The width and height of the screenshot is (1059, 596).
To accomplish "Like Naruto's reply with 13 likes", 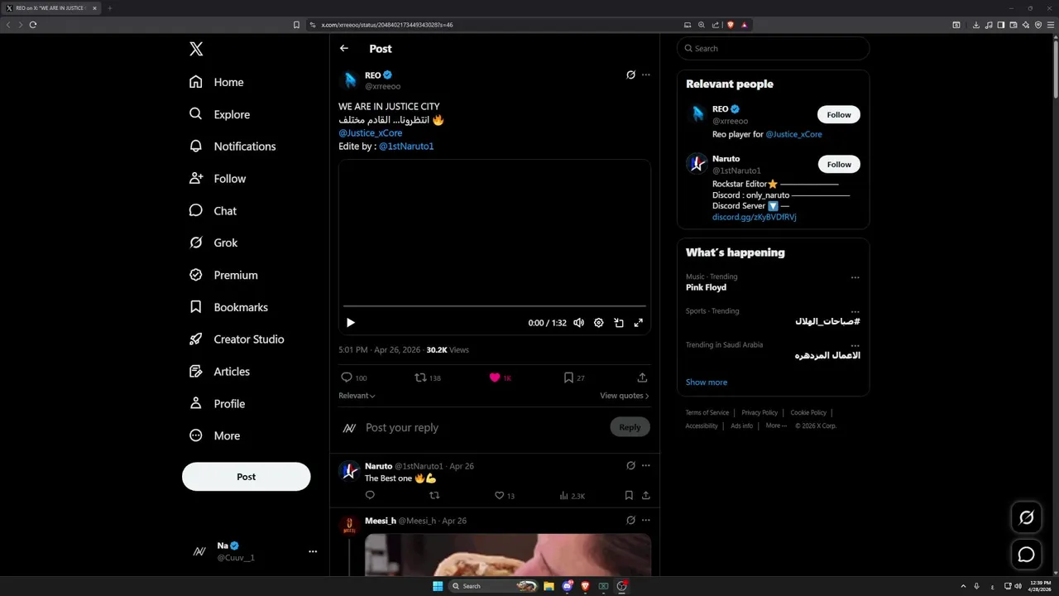I will point(504,496).
